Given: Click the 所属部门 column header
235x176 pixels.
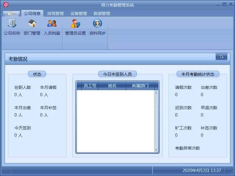Looking at the screenshot, I should coord(140,85).
